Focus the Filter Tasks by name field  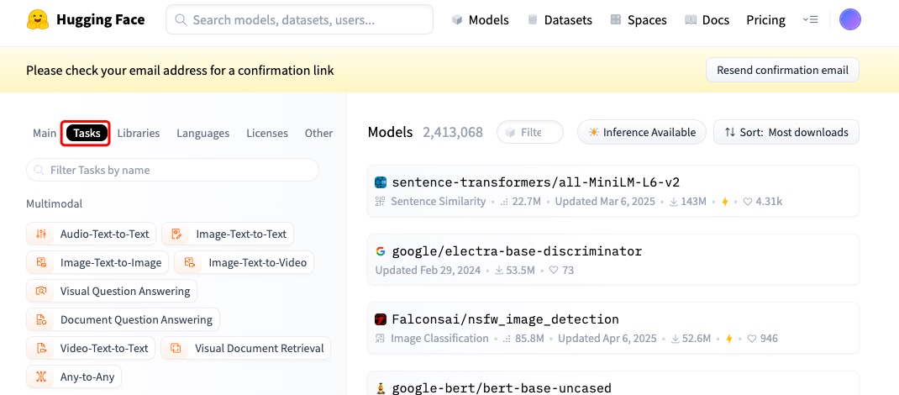tap(172, 170)
